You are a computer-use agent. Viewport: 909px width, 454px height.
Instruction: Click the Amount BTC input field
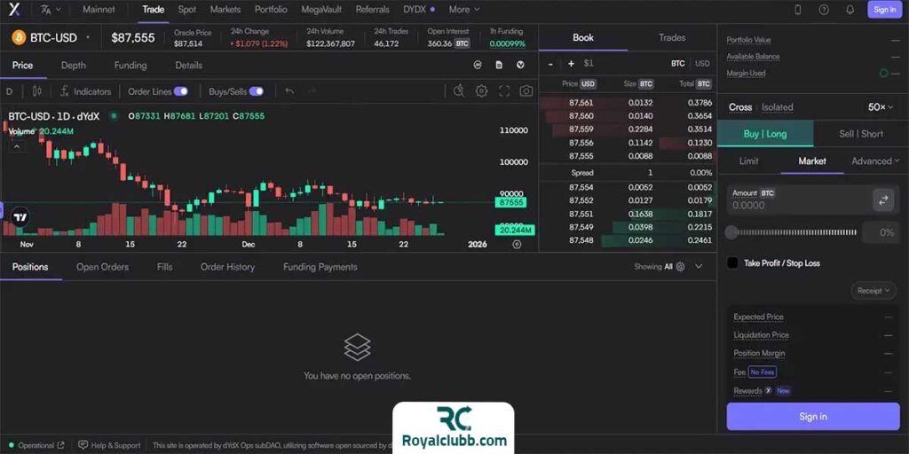click(798, 200)
